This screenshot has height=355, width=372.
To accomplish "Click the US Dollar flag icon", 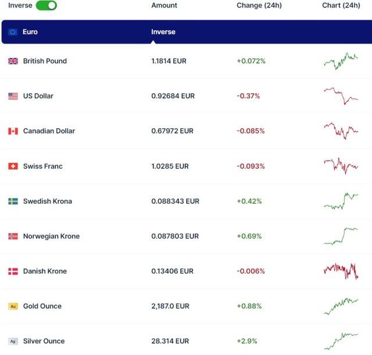I will [13, 96].
